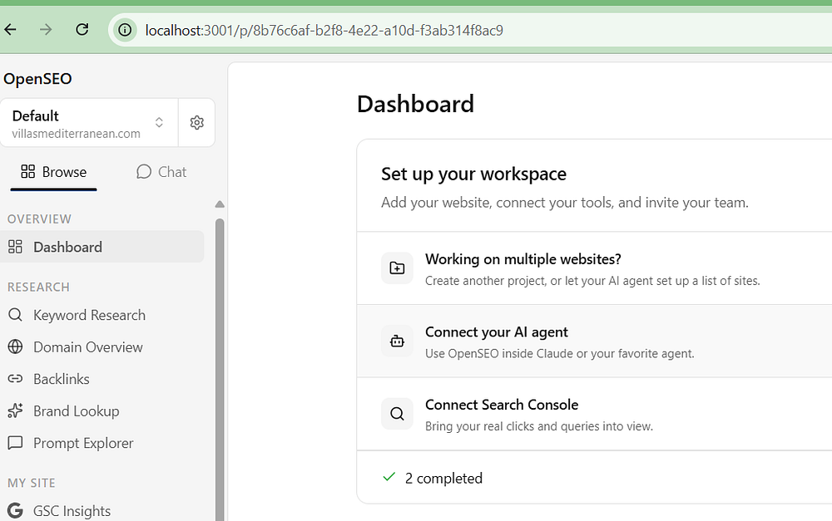Click Connect your AI agent step
This screenshot has height=521, width=832.
(594, 342)
